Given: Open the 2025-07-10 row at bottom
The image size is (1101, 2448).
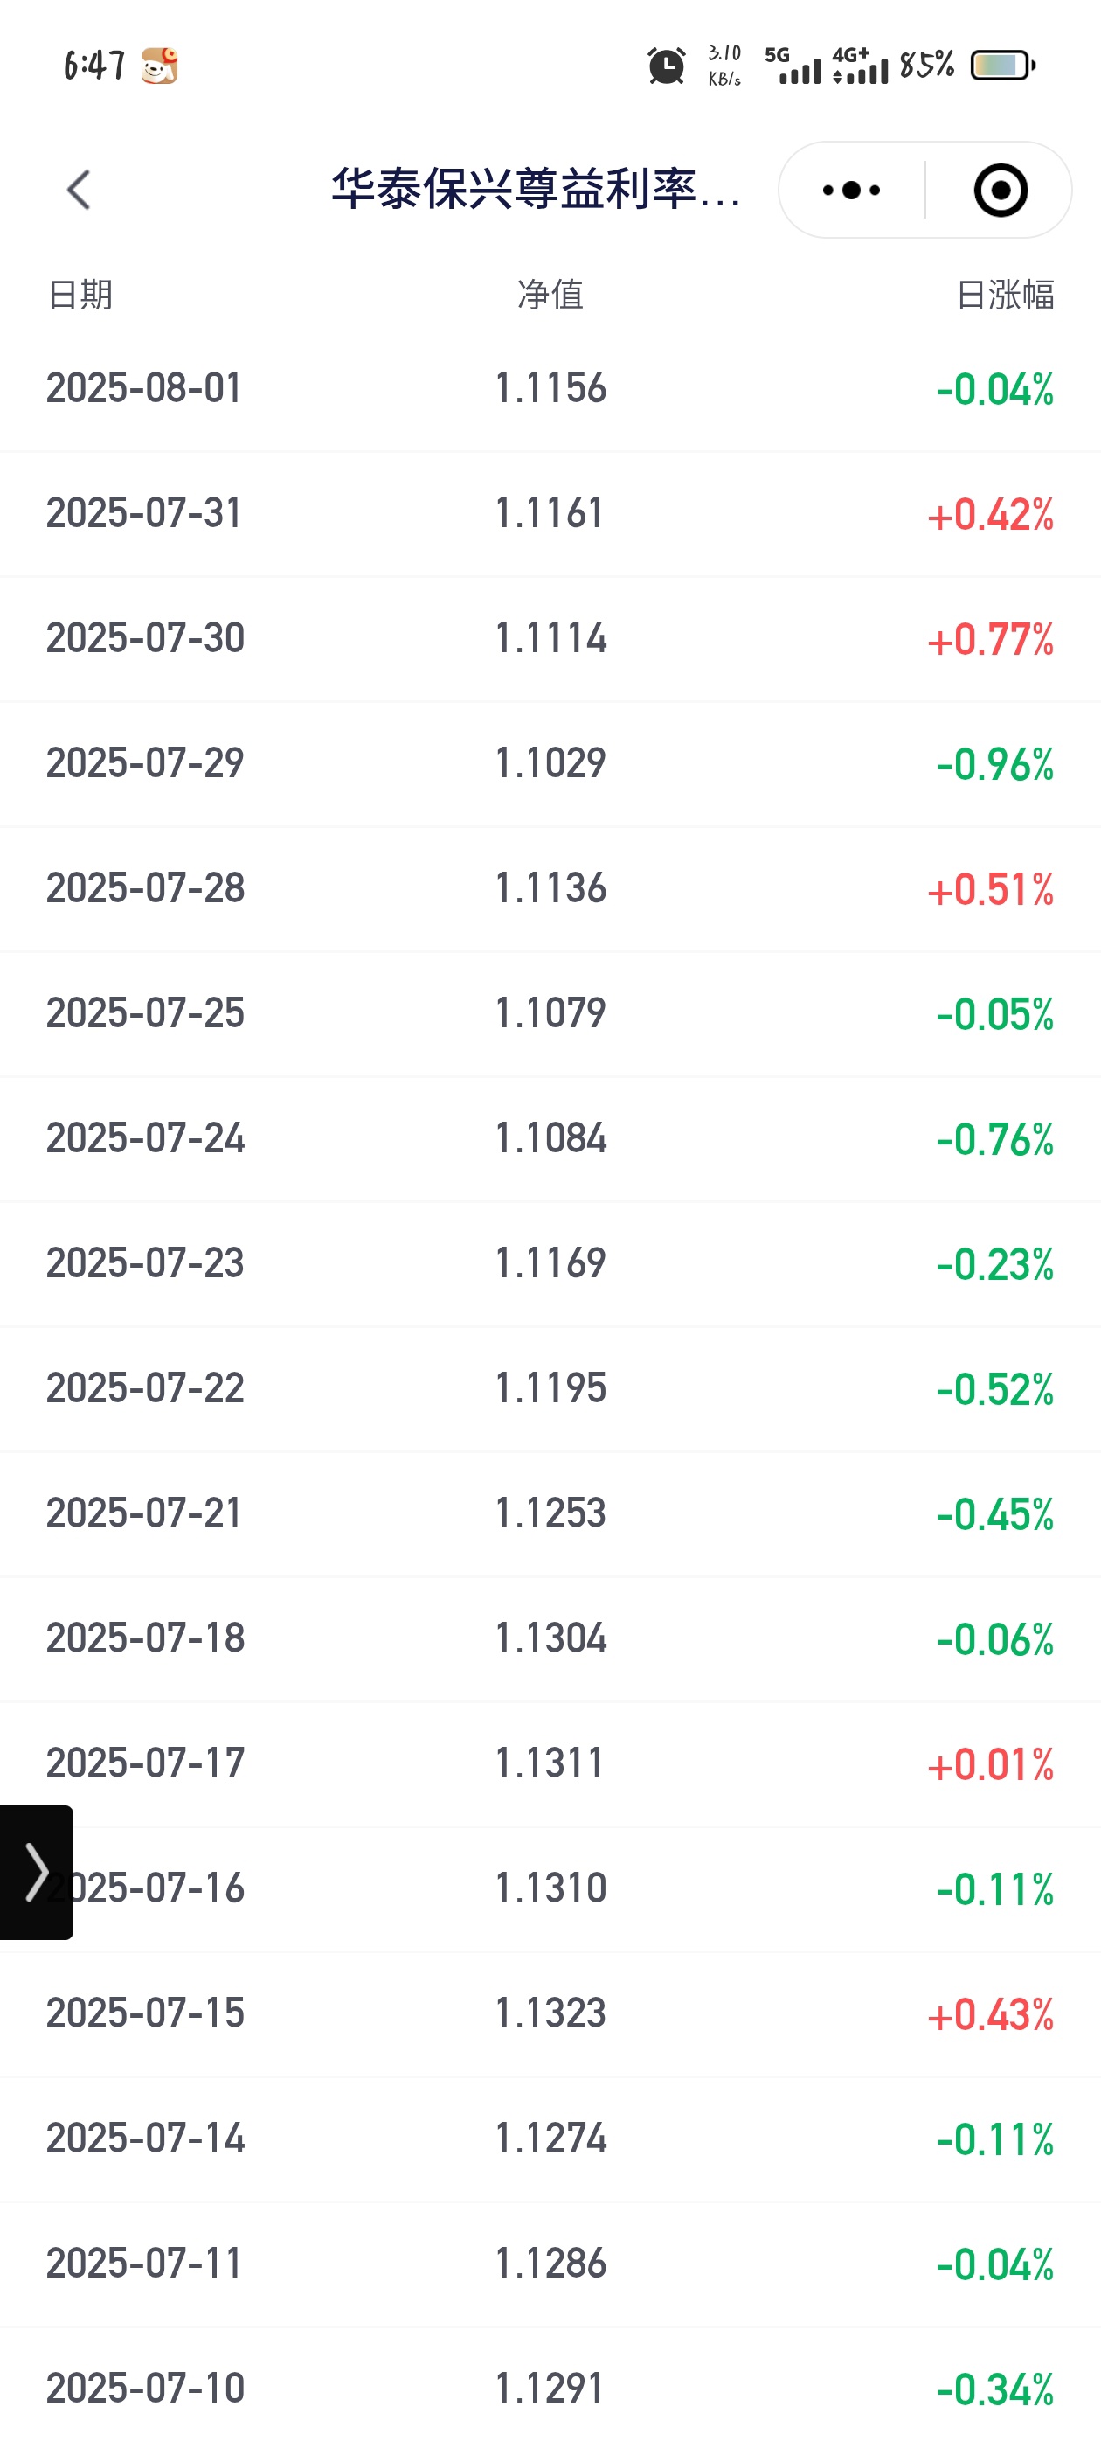Looking at the screenshot, I should tap(550, 2389).
